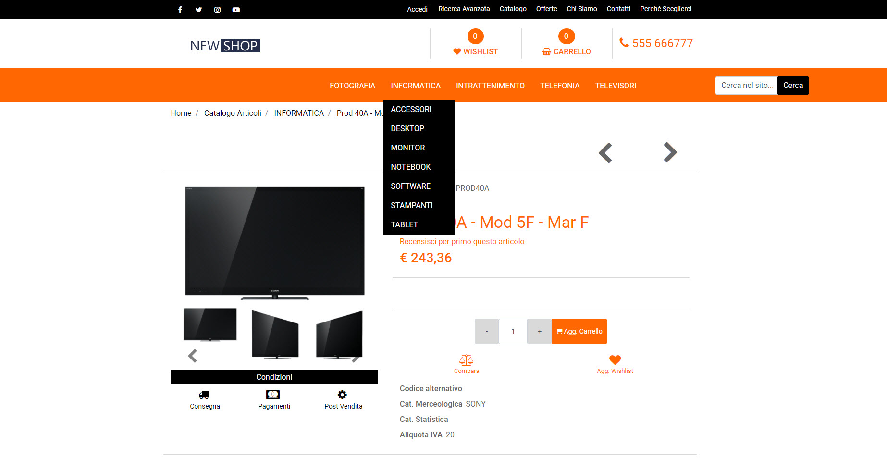The width and height of the screenshot is (887, 471).
Task: Open the Twitter social icon
Action: [198, 10]
